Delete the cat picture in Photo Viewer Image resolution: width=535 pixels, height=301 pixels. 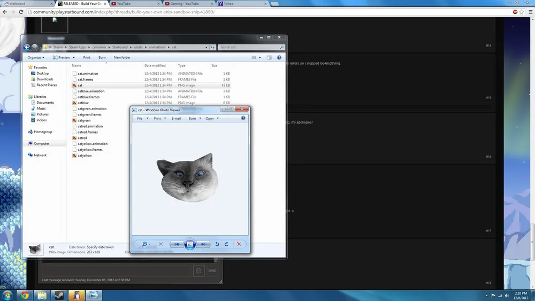[x=239, y=244]
